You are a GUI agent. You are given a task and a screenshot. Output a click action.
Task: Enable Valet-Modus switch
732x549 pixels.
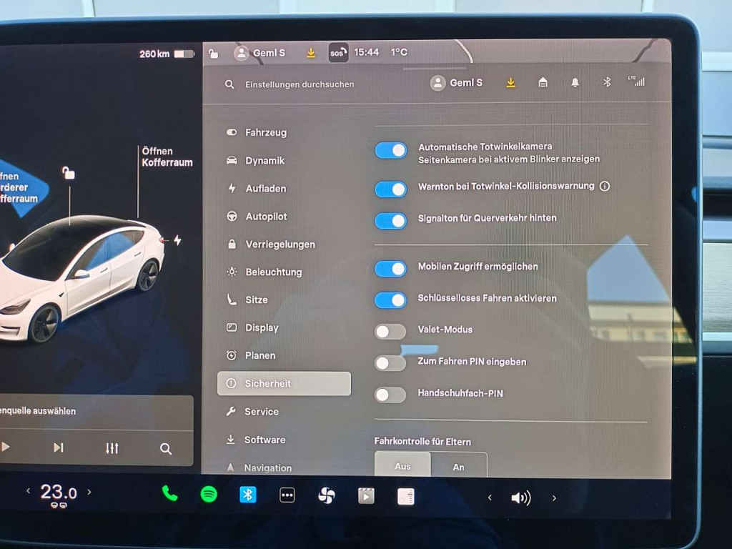coord(390,331)
